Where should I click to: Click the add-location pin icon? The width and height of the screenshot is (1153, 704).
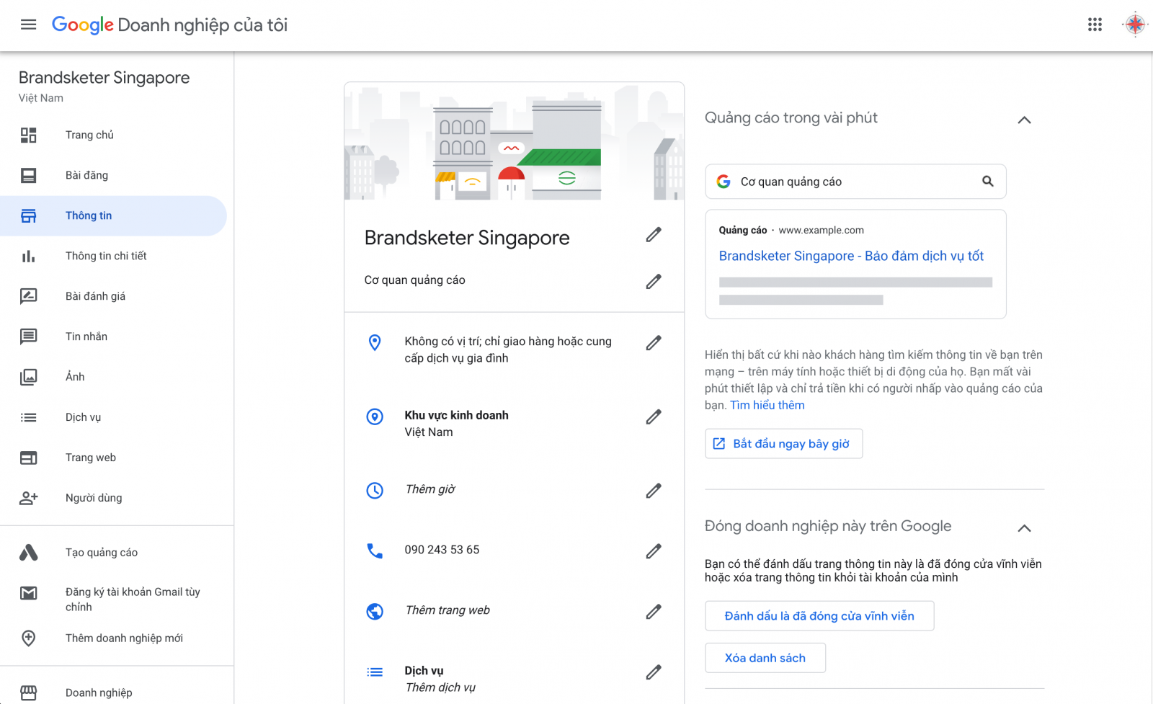tap(28, 638)
